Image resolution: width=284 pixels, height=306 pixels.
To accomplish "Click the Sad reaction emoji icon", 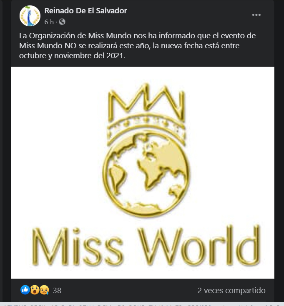I will [x=43, y=290].
